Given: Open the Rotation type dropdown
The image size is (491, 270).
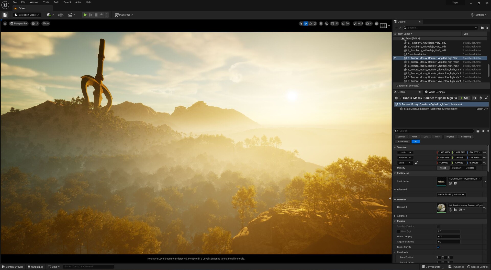Looking at the screenshot, I should (405, 158).
